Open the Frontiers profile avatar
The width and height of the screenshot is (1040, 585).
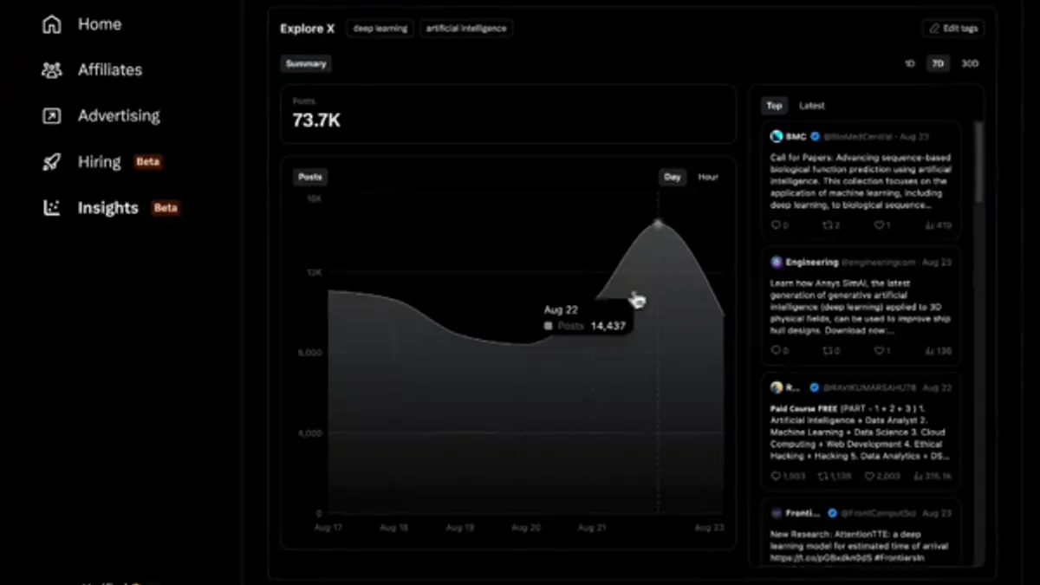coord(777,513)
